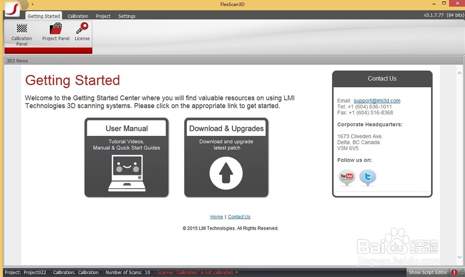
Task: Open the support@lmi3d.com email link
Action: pos(377,101)
